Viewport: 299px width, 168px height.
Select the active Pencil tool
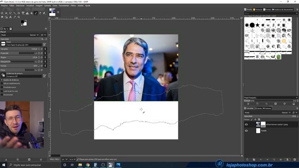click(x=36, y=13)
